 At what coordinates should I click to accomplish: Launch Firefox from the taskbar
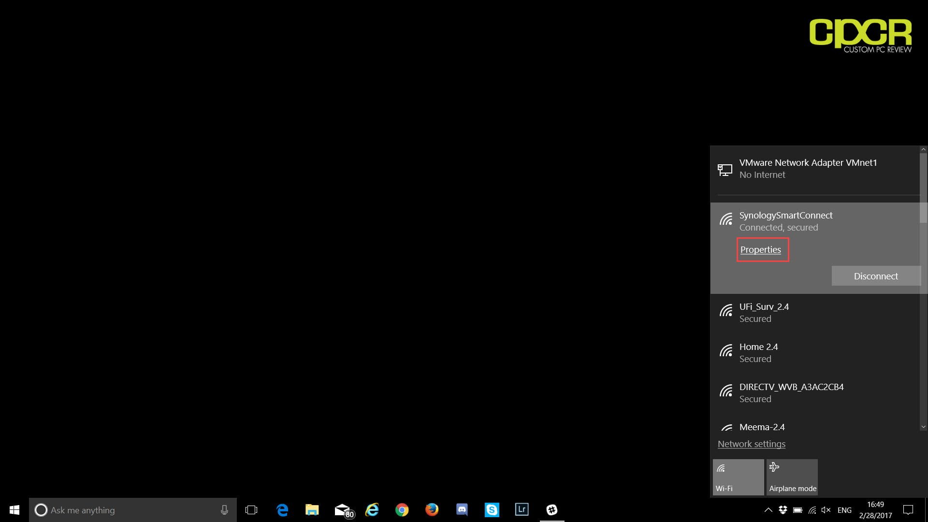(x=432, y=510)
